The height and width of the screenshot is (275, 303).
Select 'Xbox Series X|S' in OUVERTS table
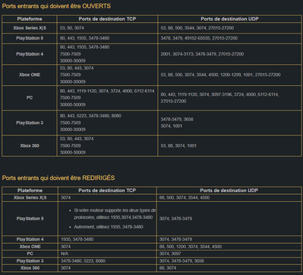pyautogui.click(x=30, y=28)
